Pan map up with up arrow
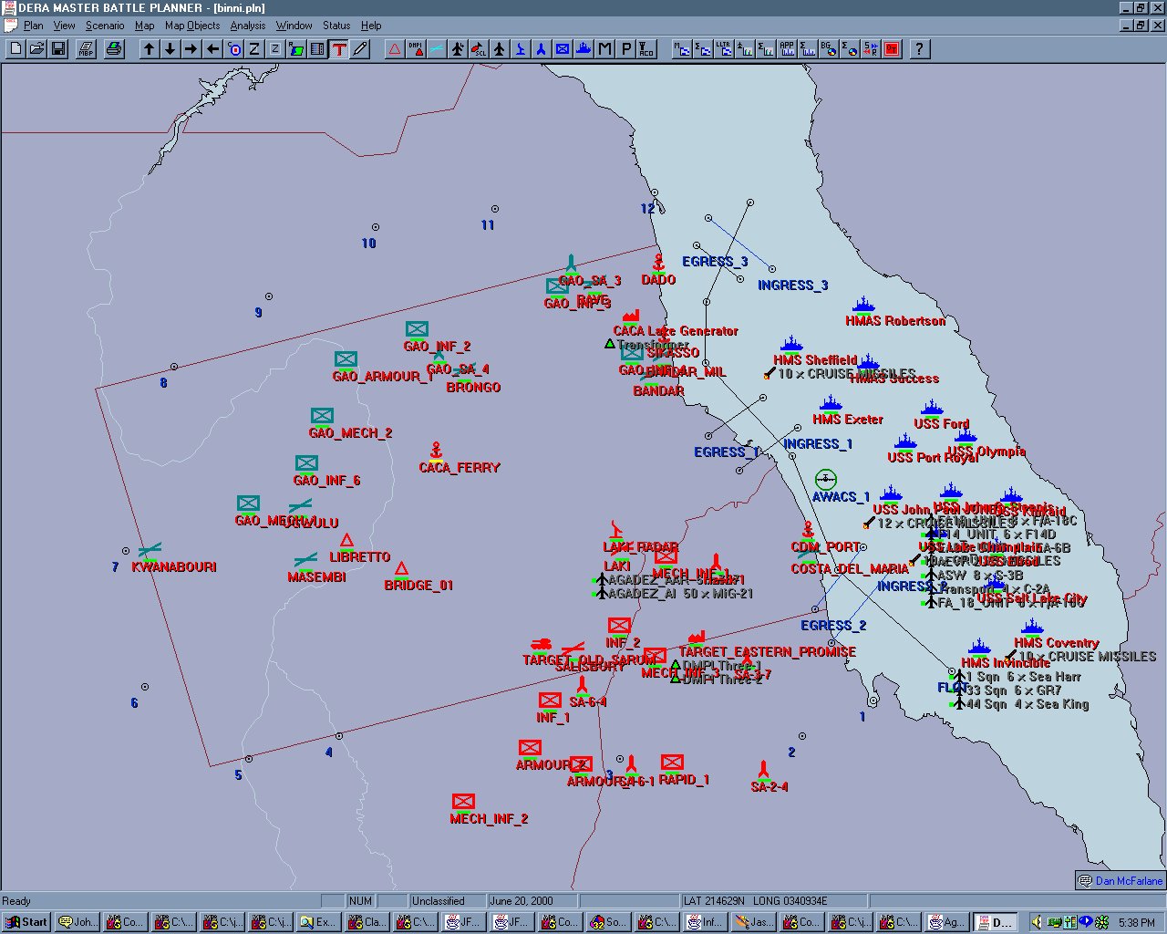Image resolution: width=1167 pixels, height=934 pixels. click(x=149, y=49)
